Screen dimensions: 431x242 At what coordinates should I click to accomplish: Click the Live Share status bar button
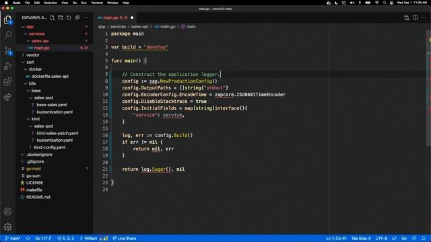[124, 239]
